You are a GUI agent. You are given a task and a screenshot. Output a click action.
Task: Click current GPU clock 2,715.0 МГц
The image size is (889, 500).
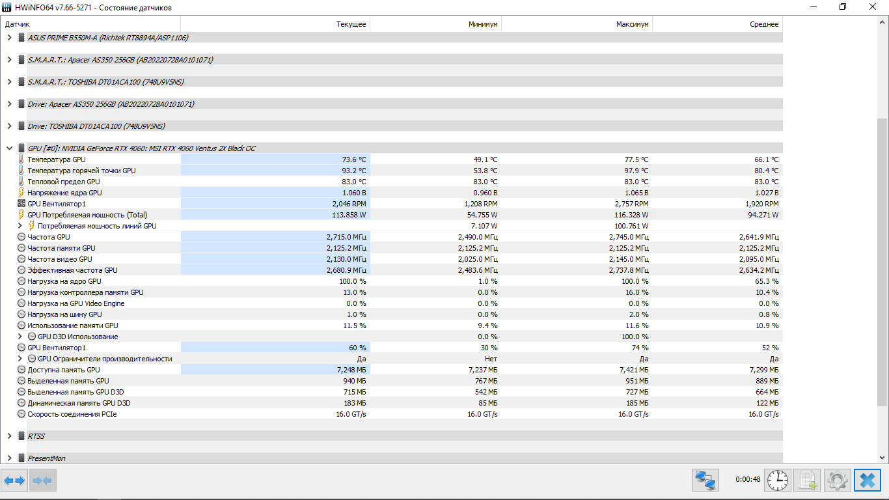[347, 237]
